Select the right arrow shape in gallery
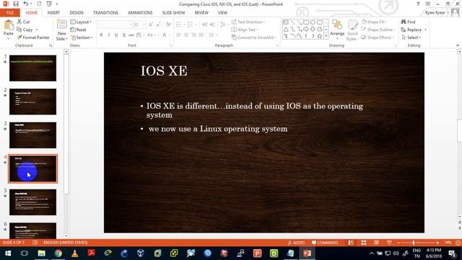 click(306, 29)
